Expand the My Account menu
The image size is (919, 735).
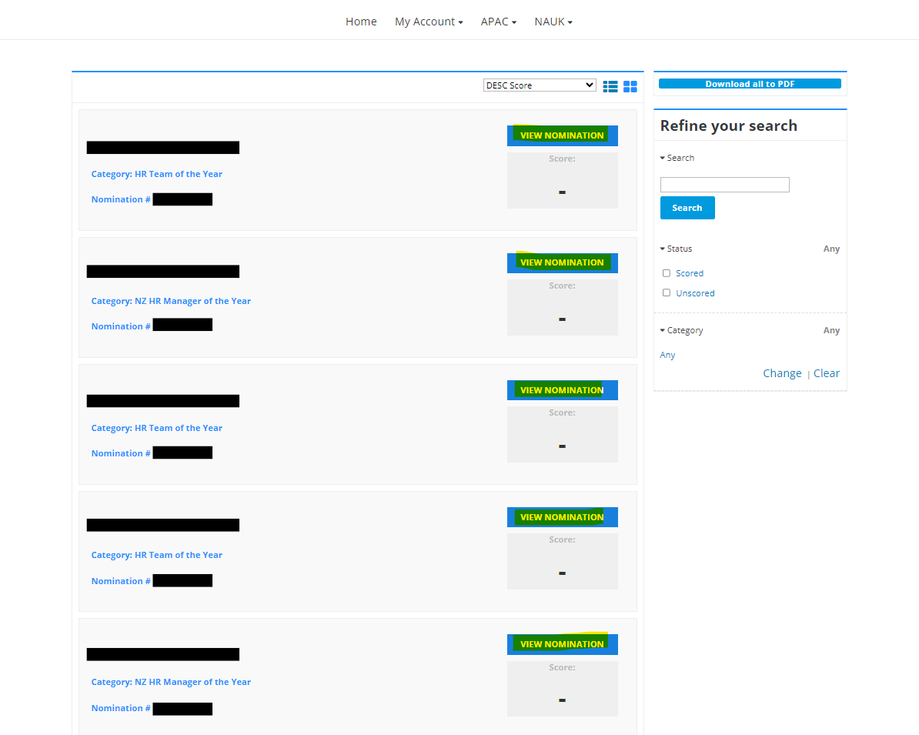coord(429,22)
